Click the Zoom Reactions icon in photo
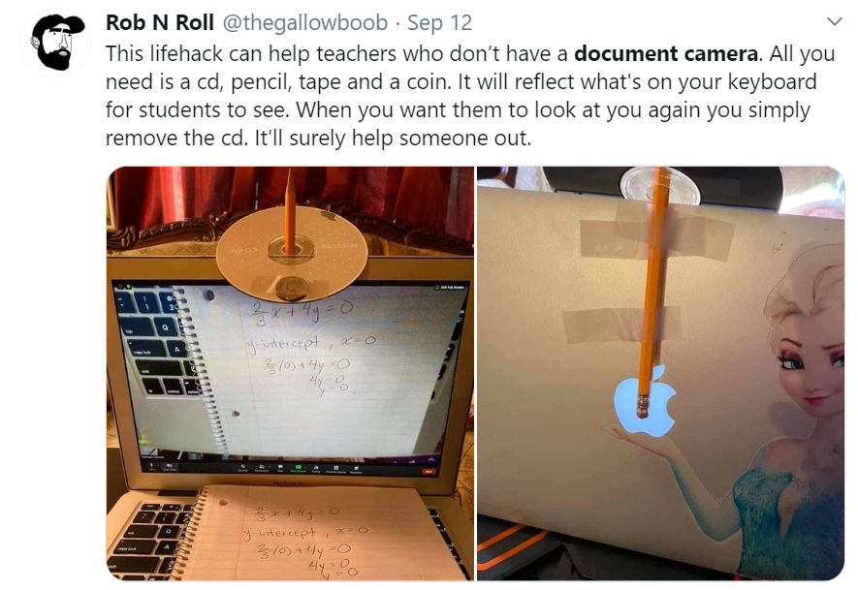 tap(356, 468)
